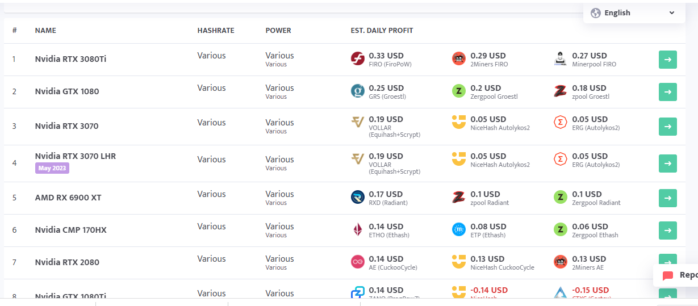Image resolution: width=698 pixels, height=306 pixels.
Task: Click the AE CuckooCycle coin icon
Action: click(x=357, y=262)
